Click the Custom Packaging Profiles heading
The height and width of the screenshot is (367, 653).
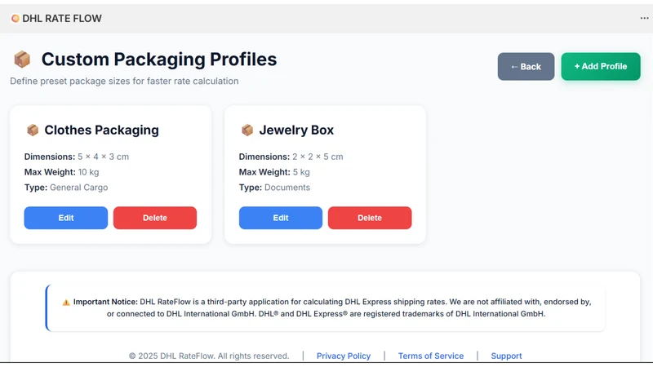click(x=159, y=59)
